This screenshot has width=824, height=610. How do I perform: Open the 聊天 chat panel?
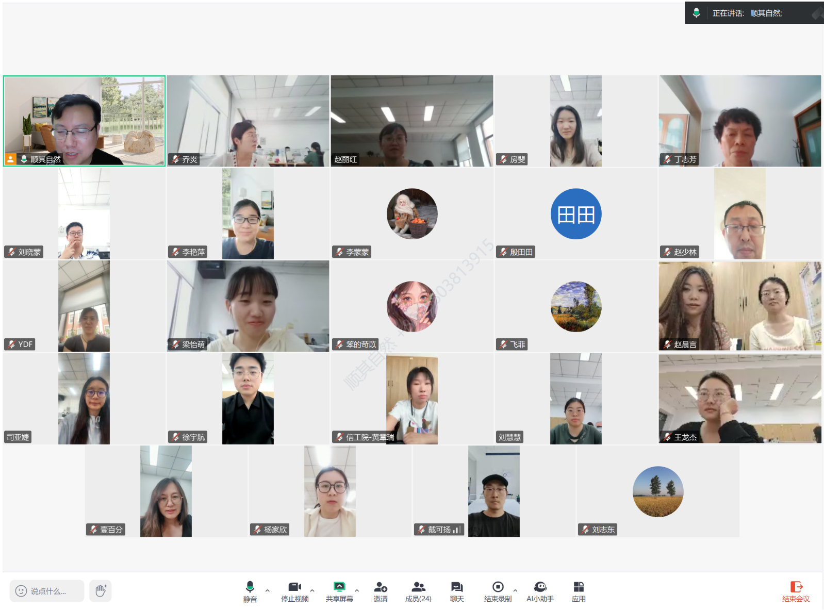pos(457,591)
